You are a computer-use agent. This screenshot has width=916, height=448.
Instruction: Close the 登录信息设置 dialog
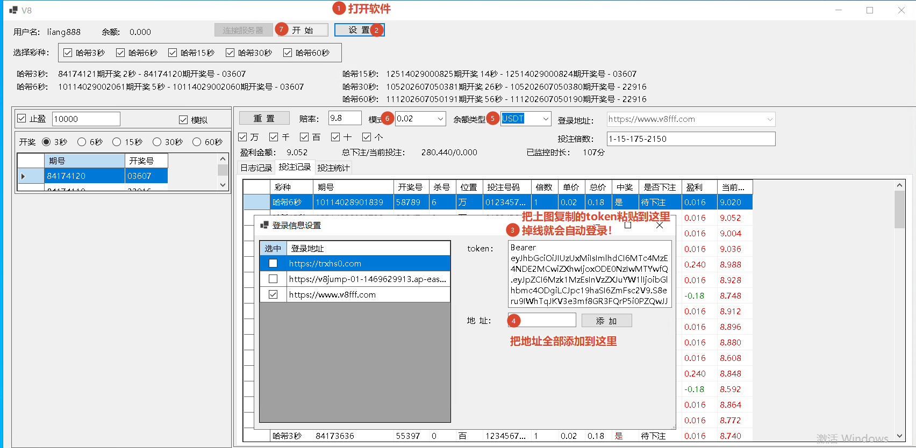tap(660, 225)
